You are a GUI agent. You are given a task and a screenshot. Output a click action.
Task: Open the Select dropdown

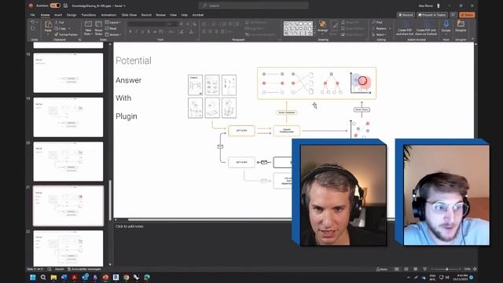point(379,35)
